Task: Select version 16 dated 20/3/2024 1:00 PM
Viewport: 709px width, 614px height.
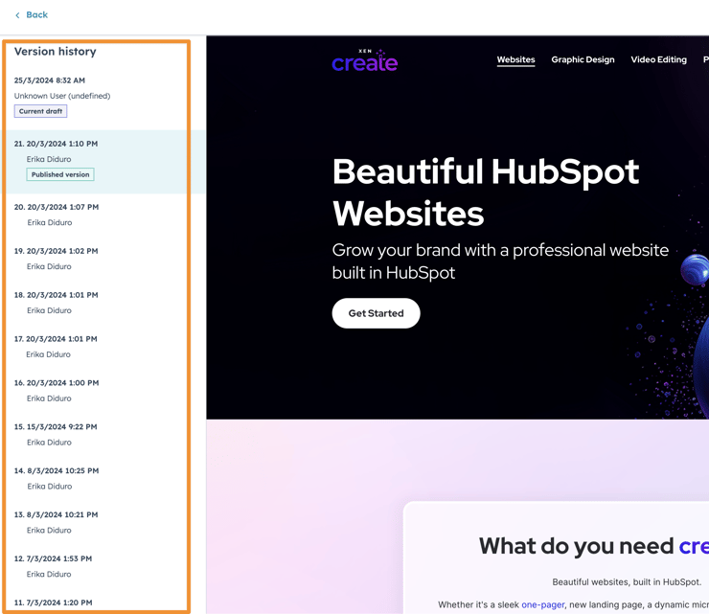Action: pyautogui.click(x=57, y=382)
